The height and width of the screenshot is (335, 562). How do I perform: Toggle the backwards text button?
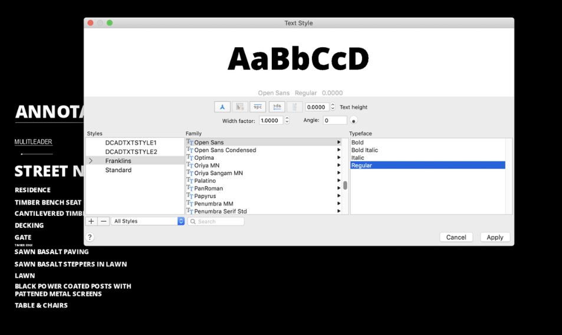click(277, 107)
